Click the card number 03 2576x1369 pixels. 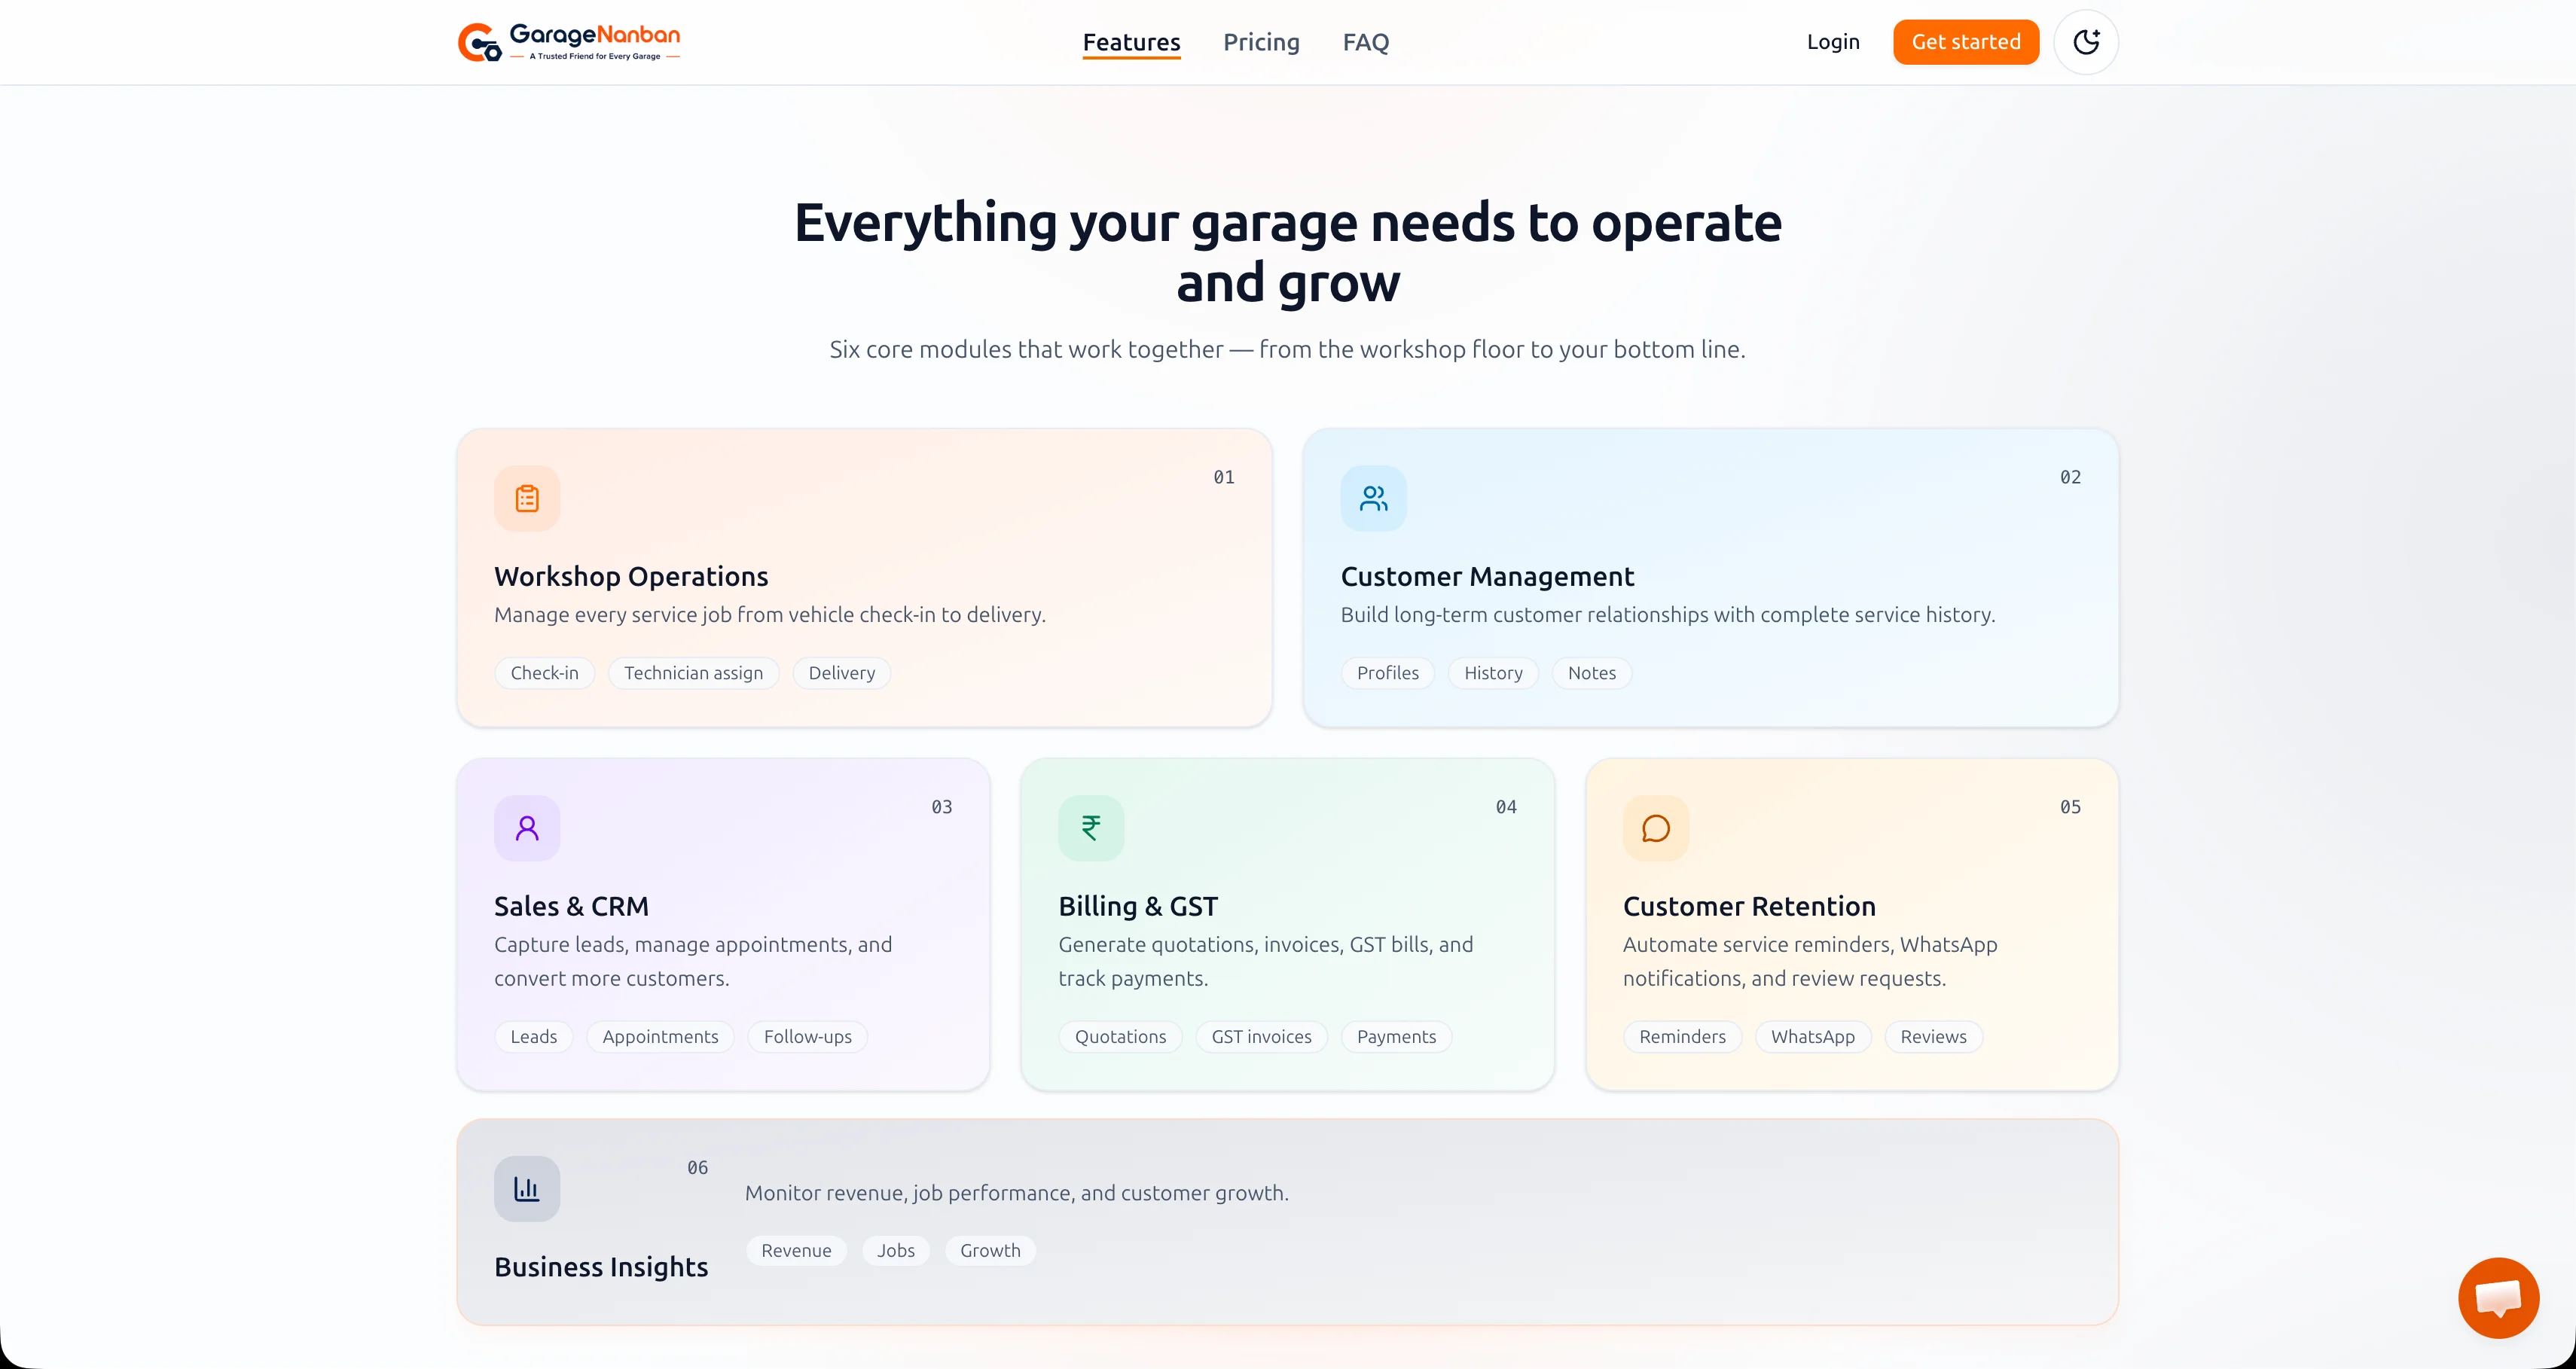[x=942, y=807]
